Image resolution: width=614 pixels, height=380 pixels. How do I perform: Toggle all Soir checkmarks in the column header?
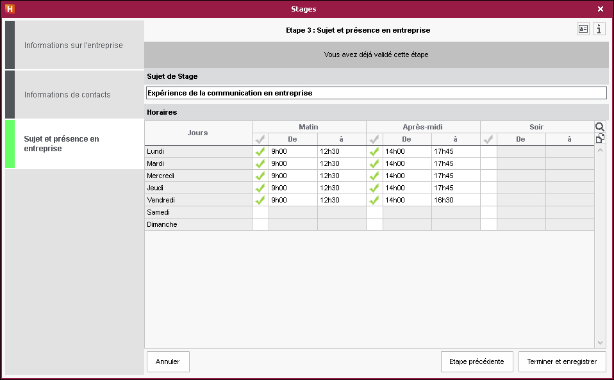point(488,139)
